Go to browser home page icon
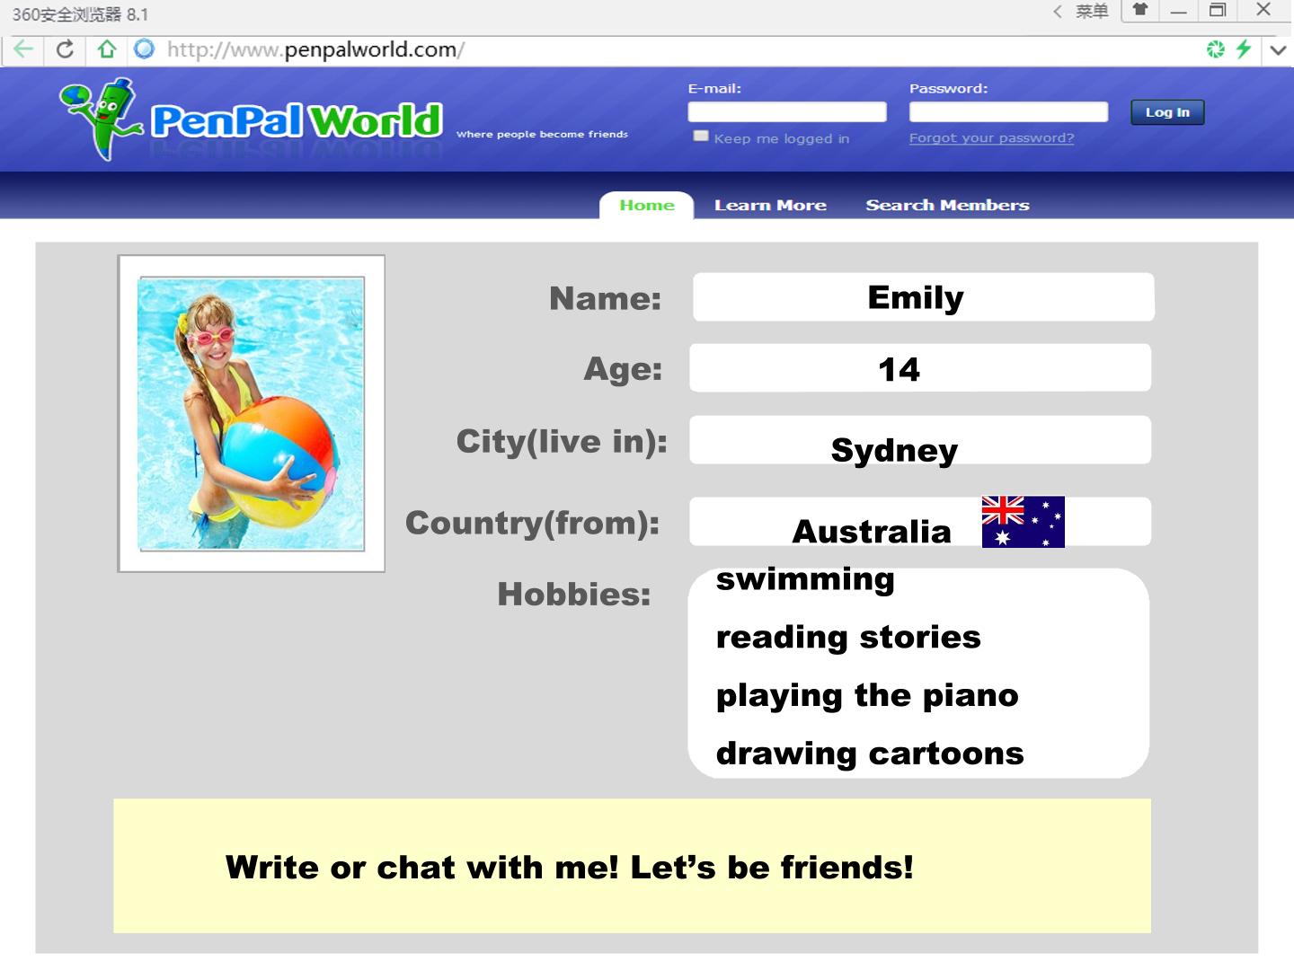 pyautogui.click(x=107, y=49)
